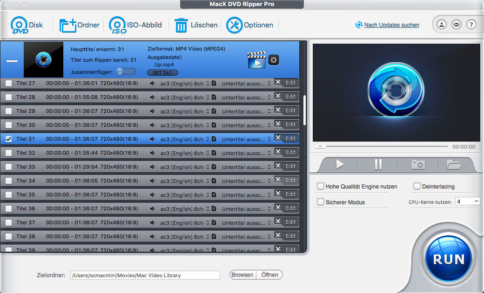Click Nach Updates suchen link
The height and width of the screenshot is (293, 484).
[x=391, y=25]
